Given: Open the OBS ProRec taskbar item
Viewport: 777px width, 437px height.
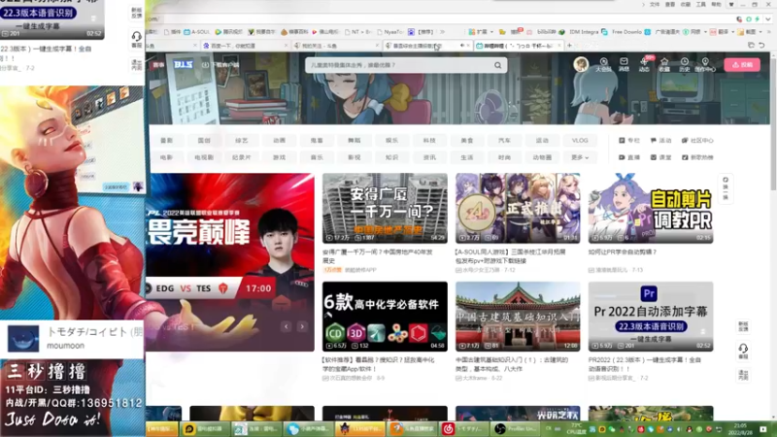Looking at the screenshot, I should [516, 428].
